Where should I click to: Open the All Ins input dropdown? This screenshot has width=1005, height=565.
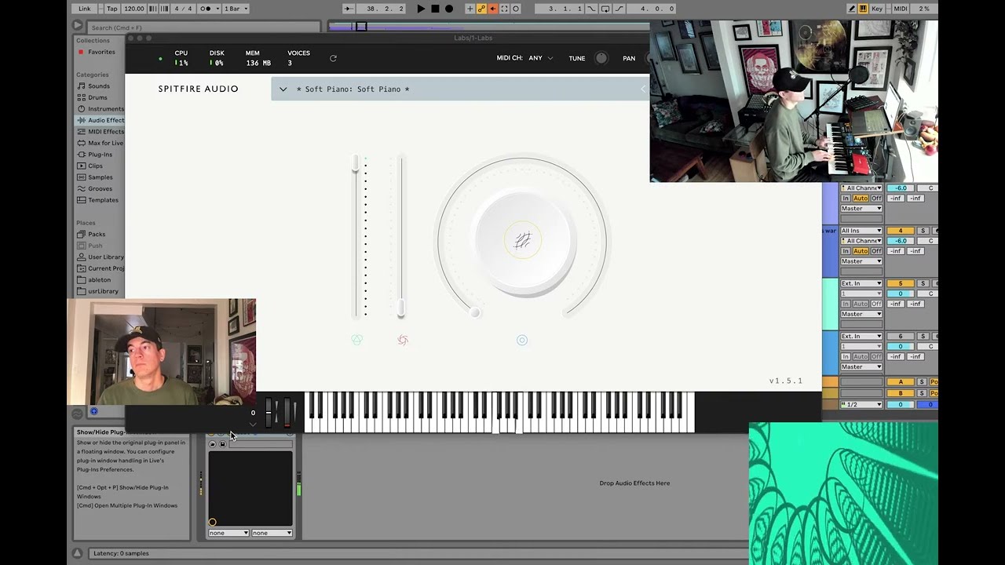coord(861,231)
